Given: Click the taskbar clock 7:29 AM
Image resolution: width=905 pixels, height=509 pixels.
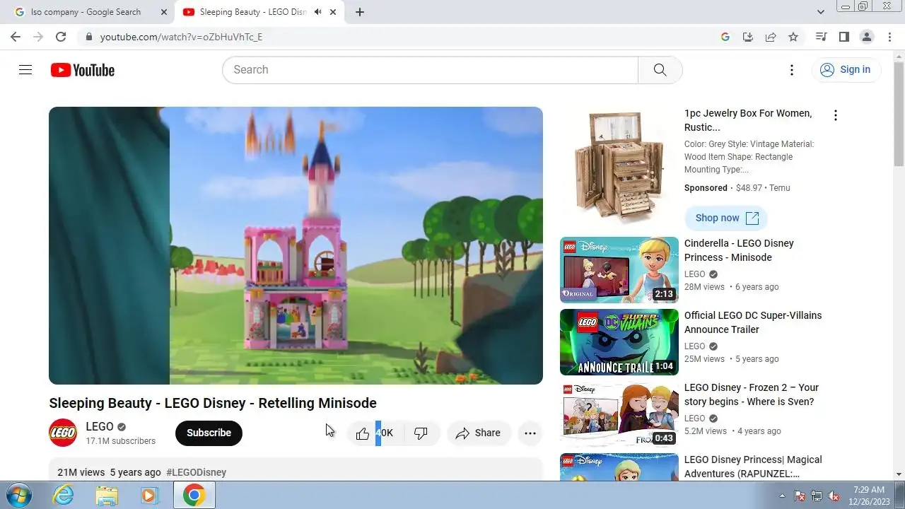Looking at the screenshot, I should tap(868, 489).
